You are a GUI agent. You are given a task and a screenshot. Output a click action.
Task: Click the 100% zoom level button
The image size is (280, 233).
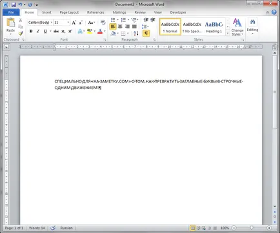pos(225,228)
